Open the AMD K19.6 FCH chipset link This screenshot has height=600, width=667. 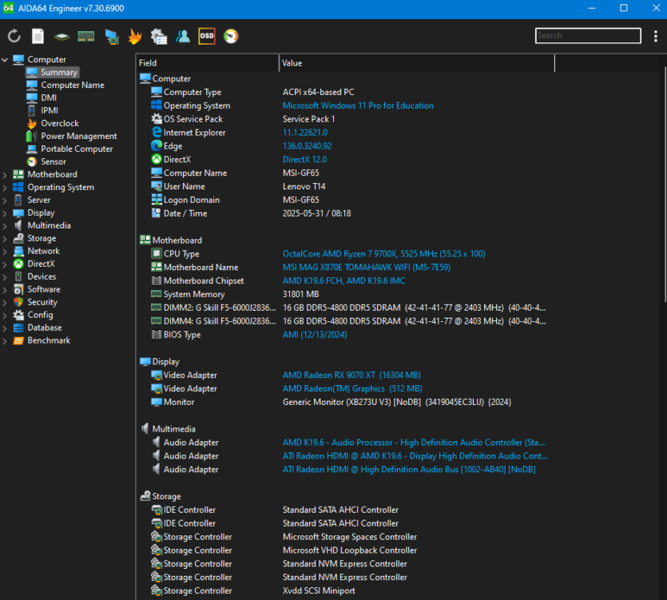343,281
